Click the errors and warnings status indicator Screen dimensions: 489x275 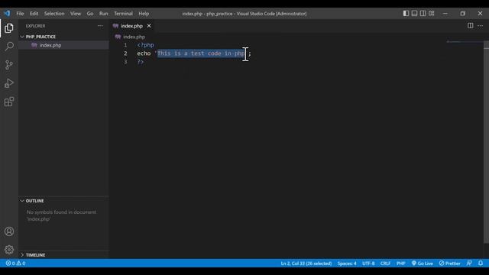point(15,264)
